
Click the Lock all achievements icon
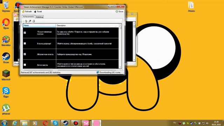26,21
